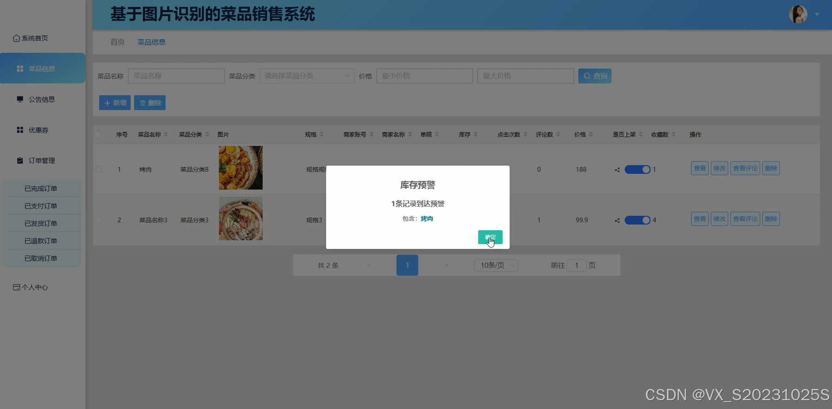The height and width of the screenshot is (409, 832).
Task: Open 已退款订单 submenu item
Action: click(41, 241)
